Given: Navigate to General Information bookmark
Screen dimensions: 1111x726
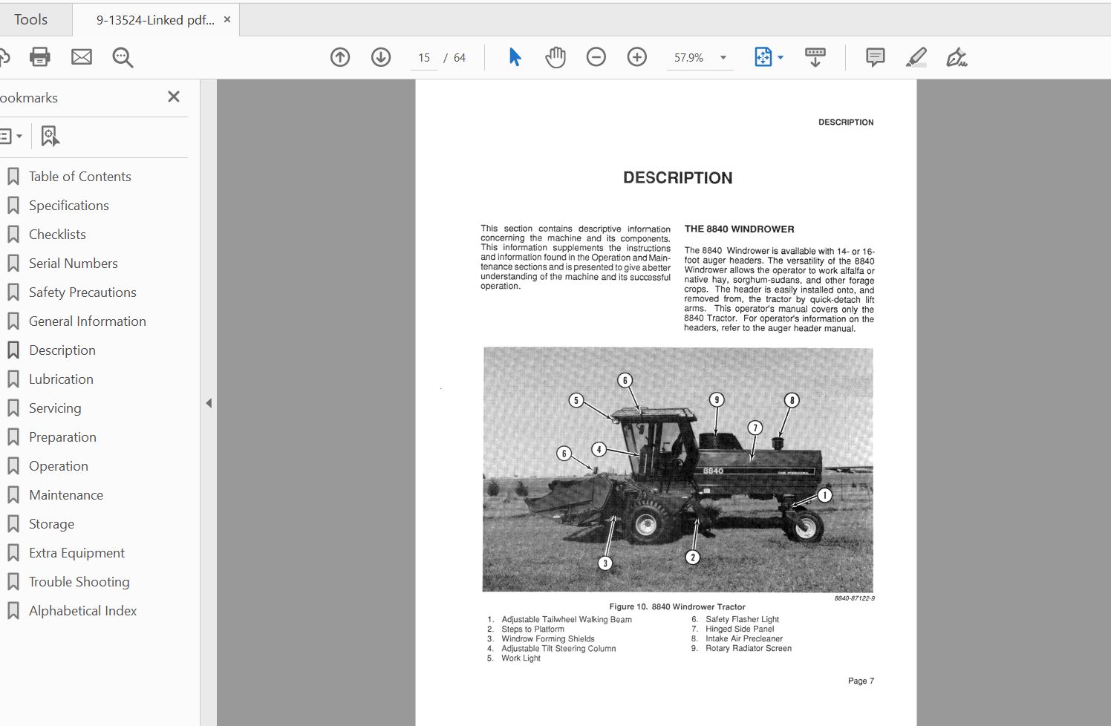Looking at the screenshot, I should tap(88, 321).
